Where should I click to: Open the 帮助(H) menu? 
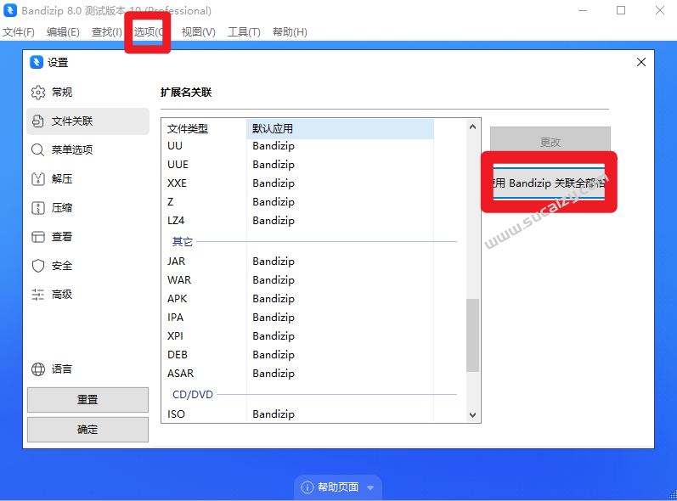[x=290, y=32]
